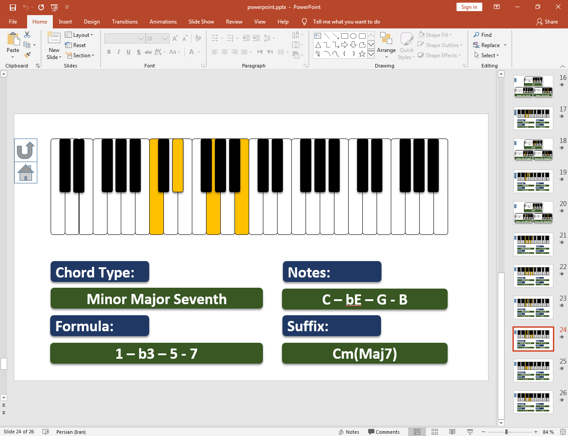
Task: Switch to Slide Sorter view icon
Action: point(435,432)
